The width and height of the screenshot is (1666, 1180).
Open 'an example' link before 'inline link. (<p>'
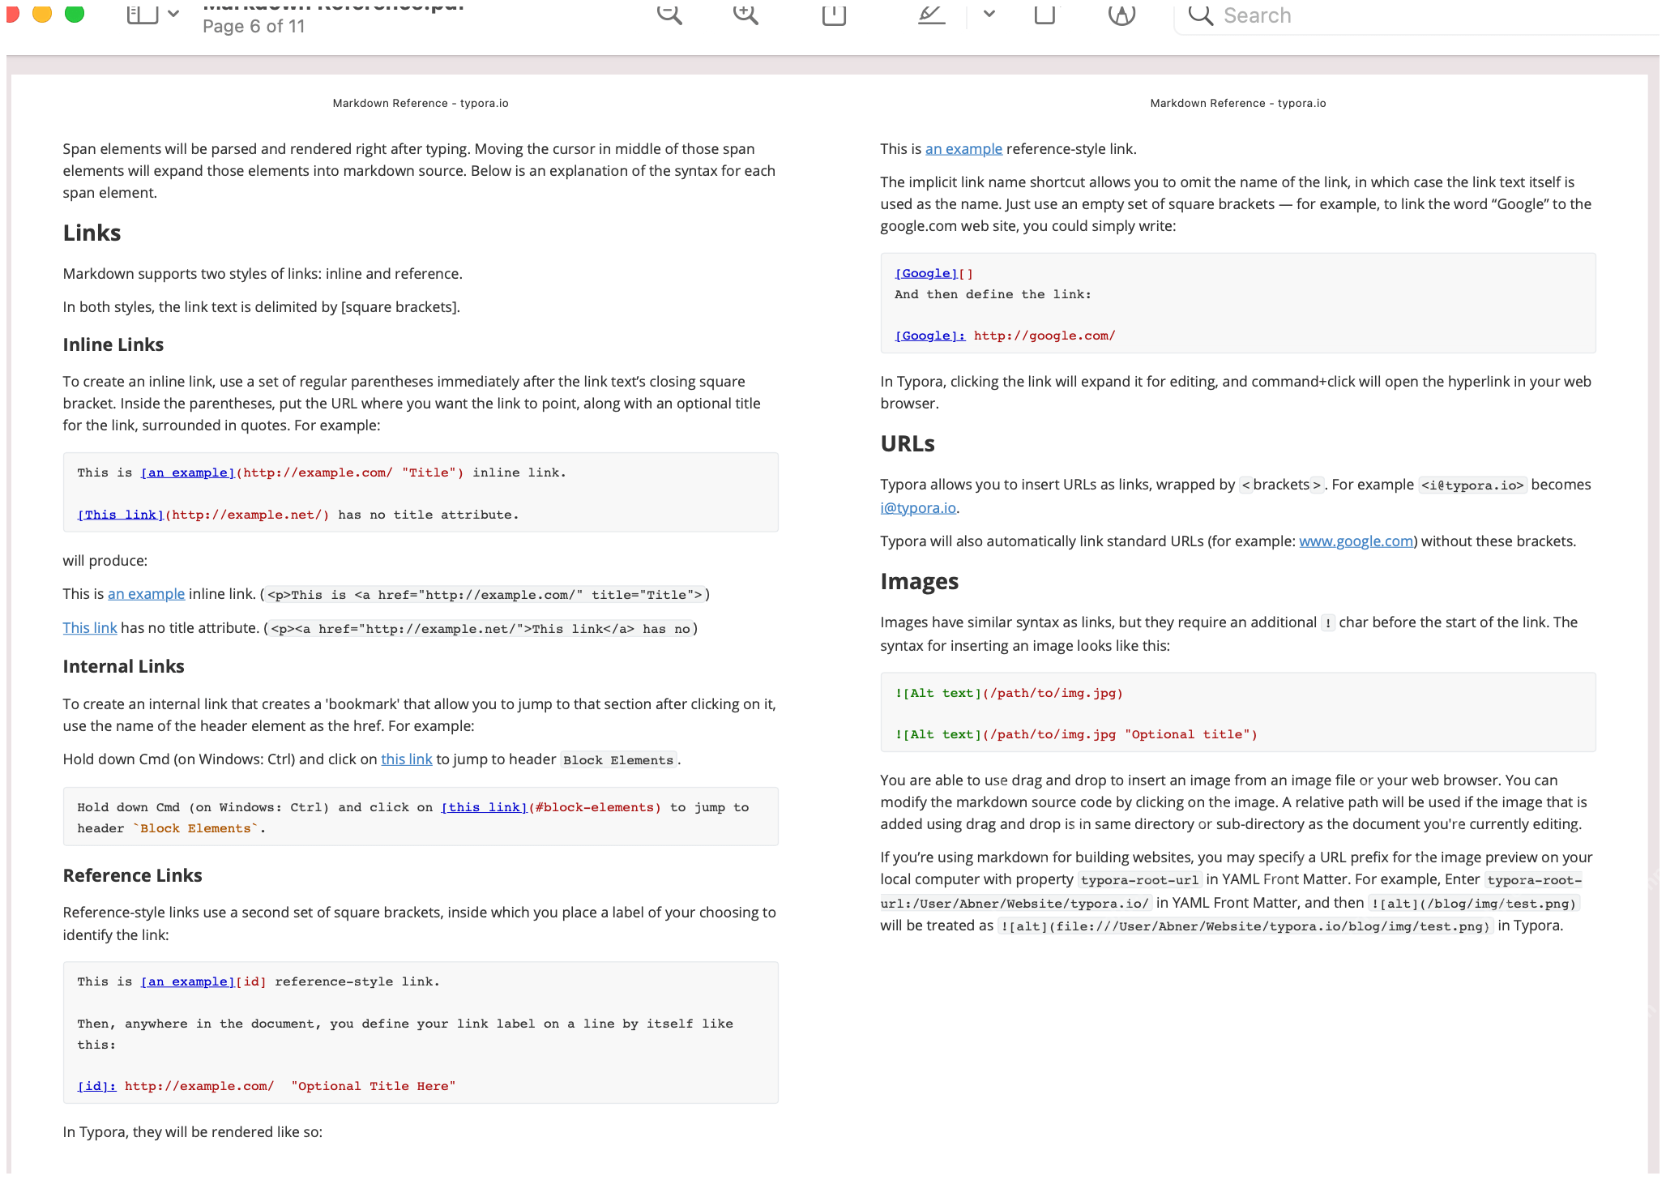pos(146,594)
